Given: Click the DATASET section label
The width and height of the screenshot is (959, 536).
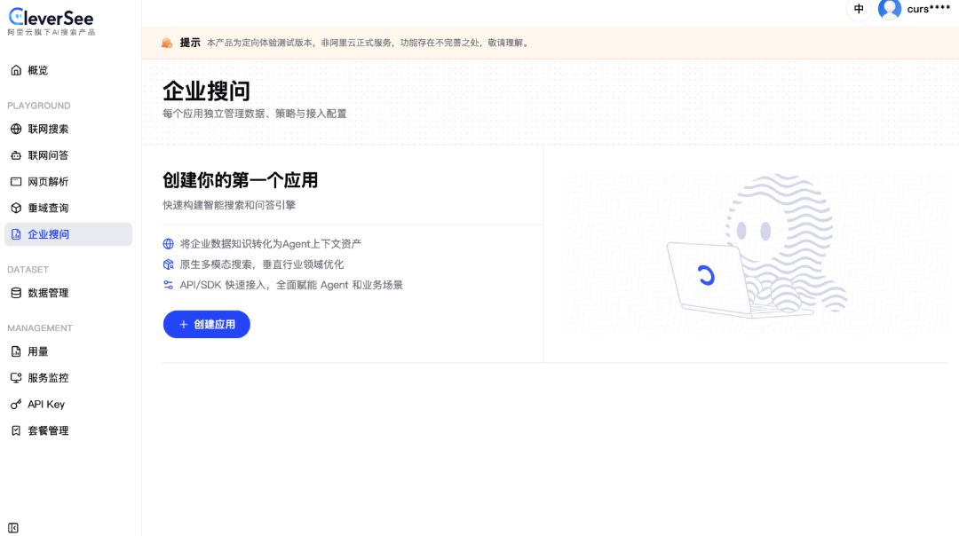Looking at the screenshot, I should point(28,270).
